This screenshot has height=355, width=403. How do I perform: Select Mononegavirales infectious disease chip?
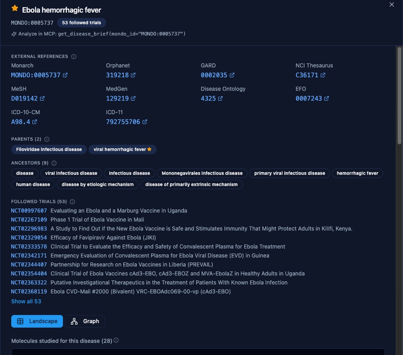tap(202, 173)
